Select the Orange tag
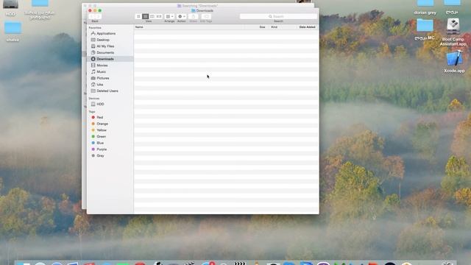471x265 pixels. 103,124
